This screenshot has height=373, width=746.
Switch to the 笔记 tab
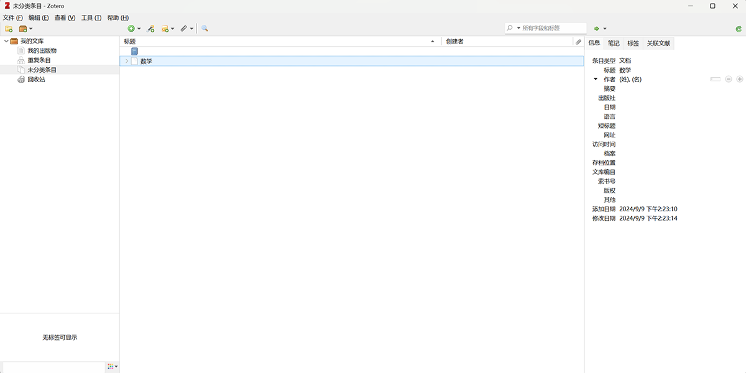click(x=613, y=43)
